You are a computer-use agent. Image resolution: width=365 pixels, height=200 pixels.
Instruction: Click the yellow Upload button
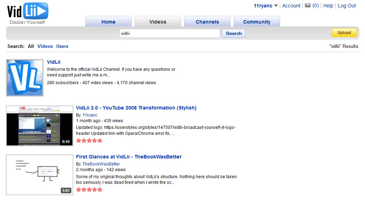click(x=344, y=33)
